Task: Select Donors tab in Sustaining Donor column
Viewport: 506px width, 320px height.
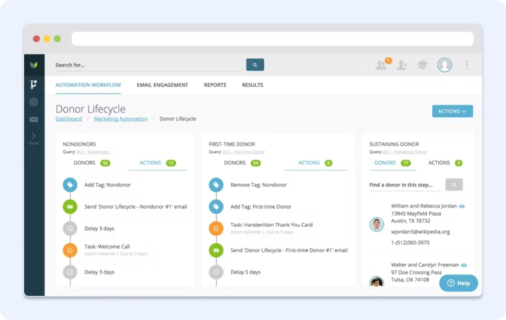Action: point(393,163)
